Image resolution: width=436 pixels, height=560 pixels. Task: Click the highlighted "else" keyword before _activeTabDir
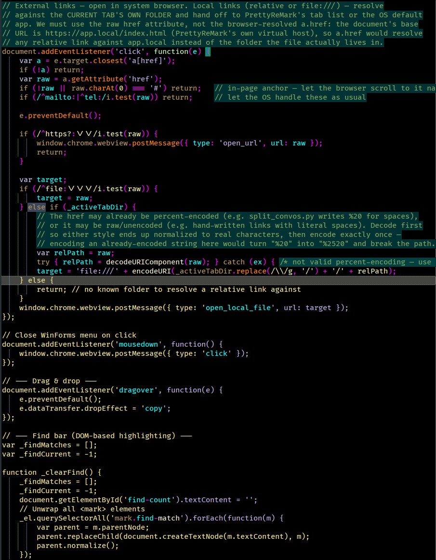(x=37, y=207)
